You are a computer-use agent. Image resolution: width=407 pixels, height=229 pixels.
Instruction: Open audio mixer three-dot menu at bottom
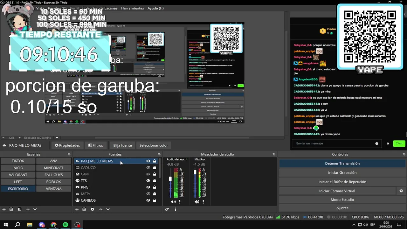tap(175, 209)
